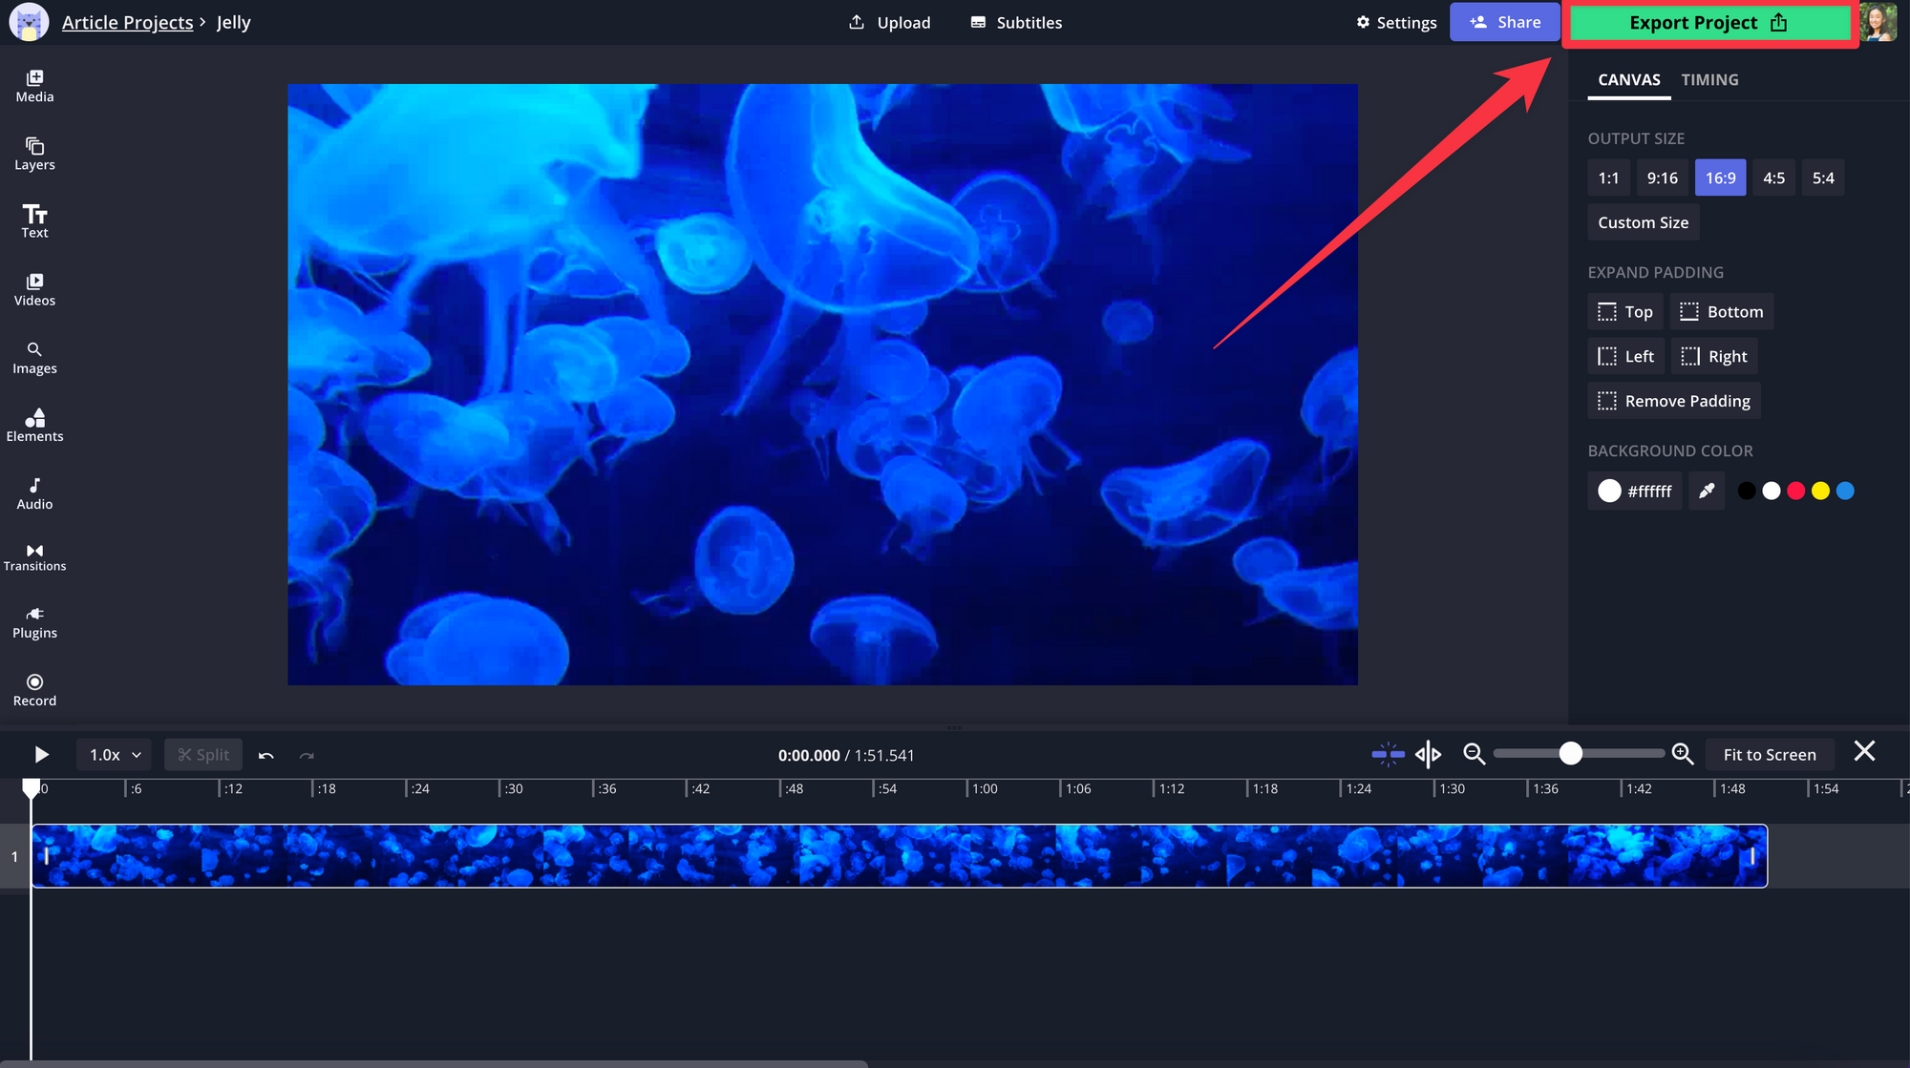Screen dimensions: 1910x1068
Task: Start the Record tool
Action: pyautogui.click(x=34, y=690)
